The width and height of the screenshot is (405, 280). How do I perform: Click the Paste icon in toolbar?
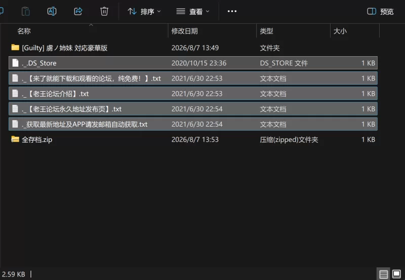pos(26,11)
